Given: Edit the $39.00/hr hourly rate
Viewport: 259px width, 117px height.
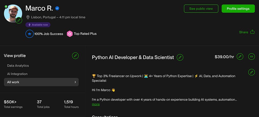Looking at the screenshot, I should (x=240, y=56).
